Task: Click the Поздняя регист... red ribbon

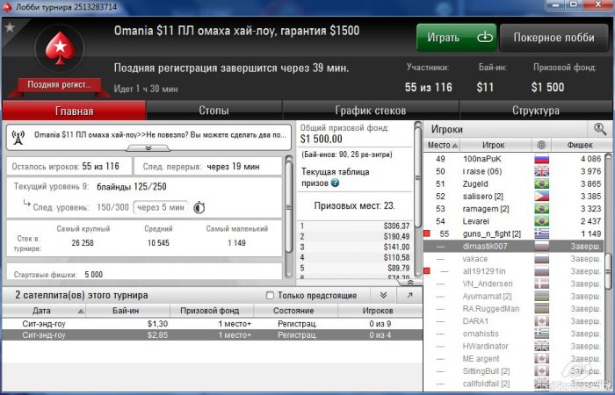Action: pos(59,84)
